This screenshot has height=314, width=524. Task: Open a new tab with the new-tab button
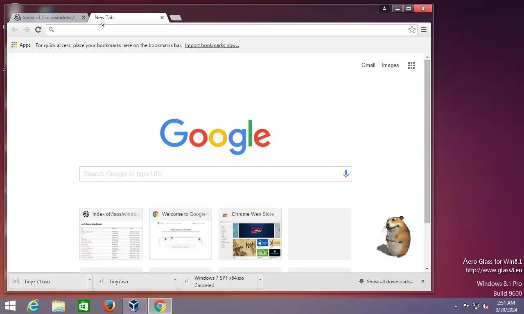[176, 18]
